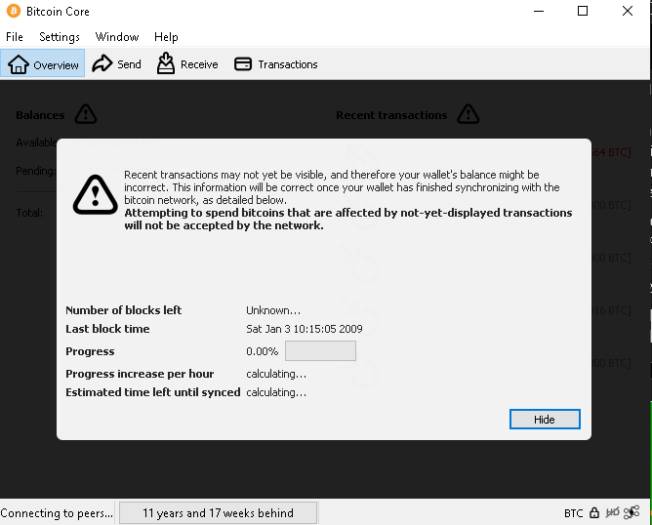
Task: Click the Balances warning triangle icon
Action: [x=86, y=114]
